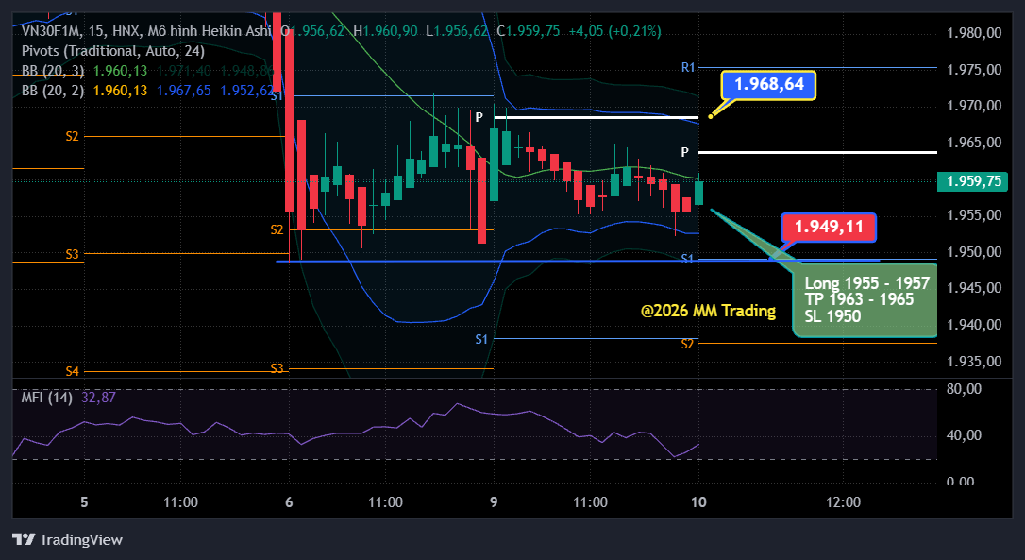
Task: Click the BB upper value 1.967,65
Action: click(x=184, y=91)
